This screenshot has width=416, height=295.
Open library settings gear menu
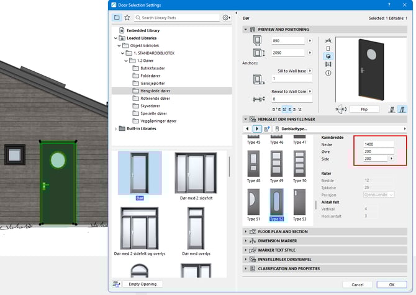point(226,18)
